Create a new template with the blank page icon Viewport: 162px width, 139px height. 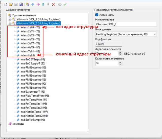click(6, 4)
